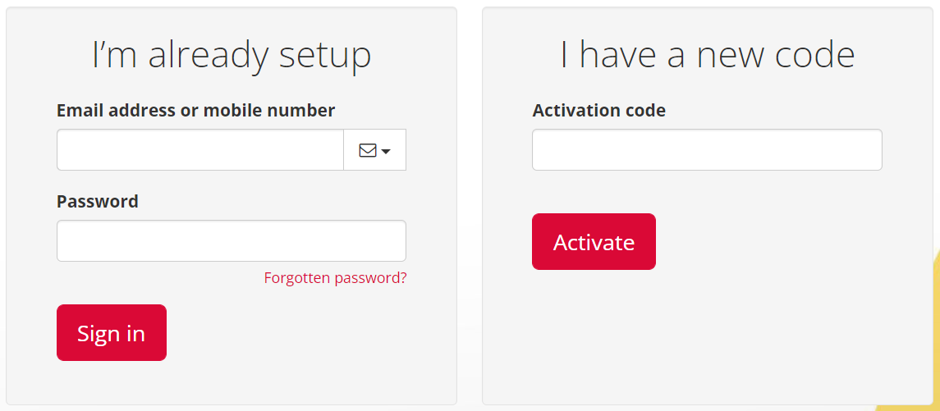Screen dimensions: 940x411
Task: Click the envelope icon beside the email field
Action: (x=368, y=150)
